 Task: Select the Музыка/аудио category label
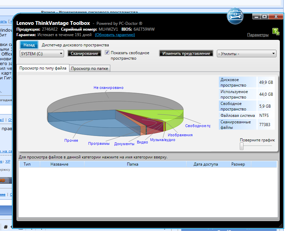click(x=162, y=140)
